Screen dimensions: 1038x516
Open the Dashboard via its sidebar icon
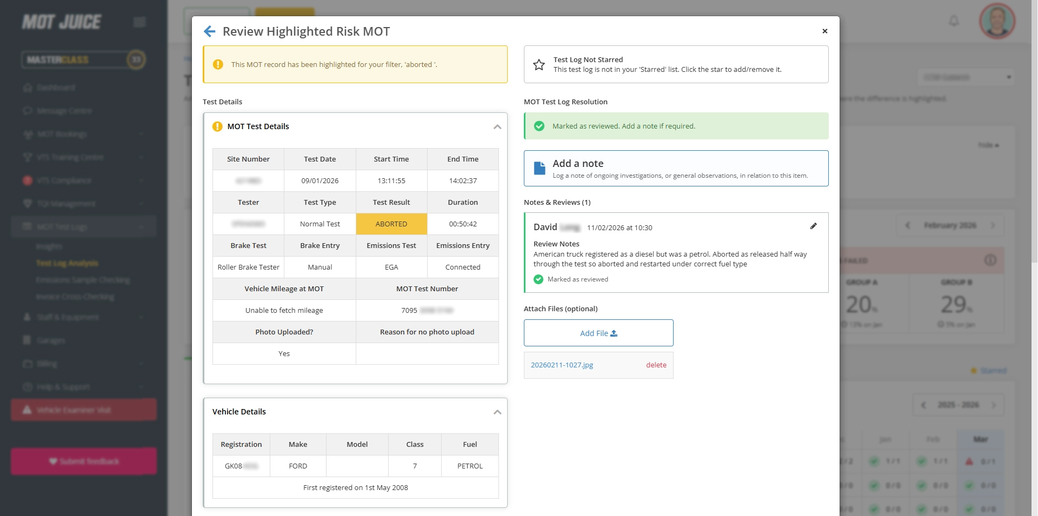(27, 87)
